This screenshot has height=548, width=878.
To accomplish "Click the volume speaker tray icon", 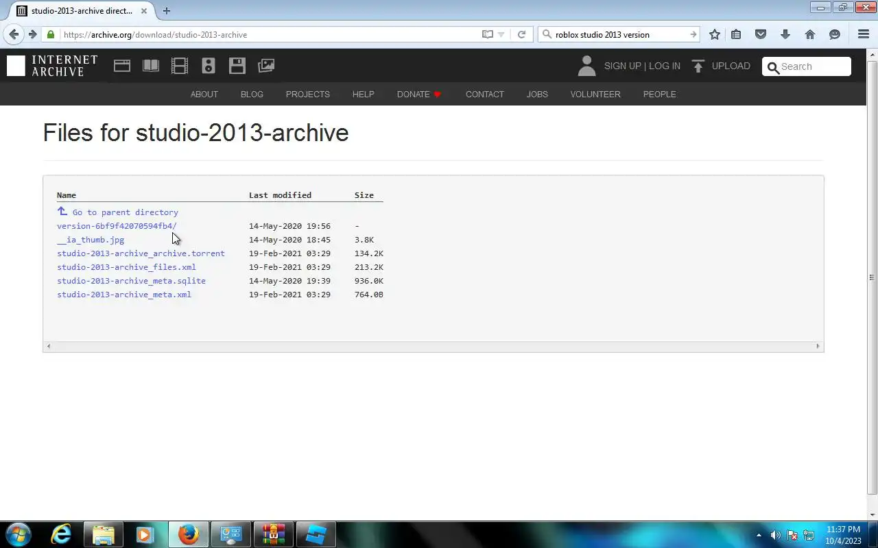I will [776, 535].
